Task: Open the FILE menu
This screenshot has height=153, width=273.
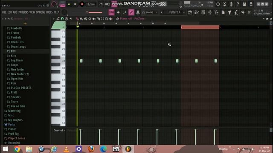Action: [x=4, y=12]
